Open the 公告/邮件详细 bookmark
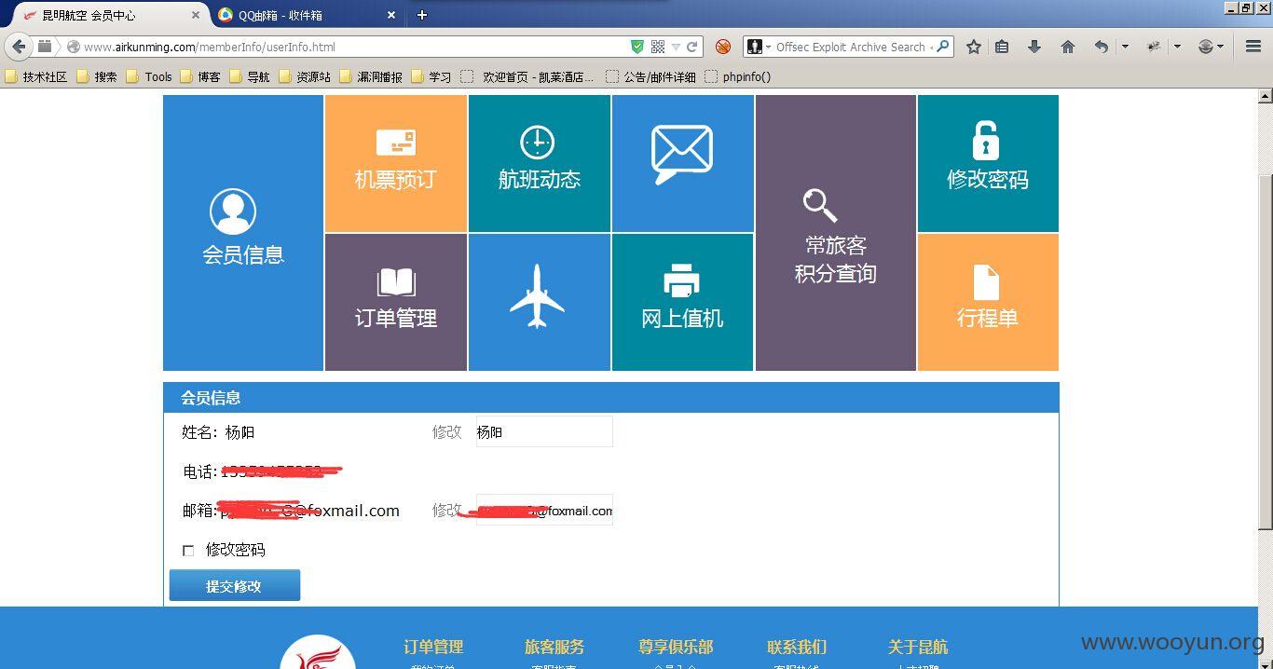The height and width of the screenshot is (669, 1273). [650, 76]
